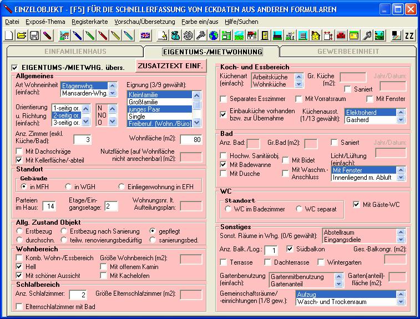The width and height of the screenshot is (420, 319).
Task: Click the new blank document icon
Action: (9, 36)
